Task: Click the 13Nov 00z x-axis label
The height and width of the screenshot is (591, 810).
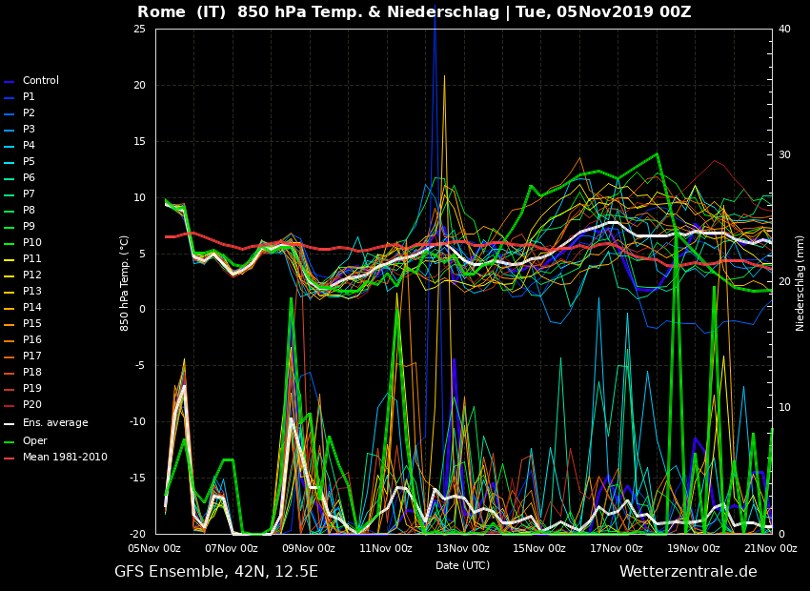Action: (463, 548)
